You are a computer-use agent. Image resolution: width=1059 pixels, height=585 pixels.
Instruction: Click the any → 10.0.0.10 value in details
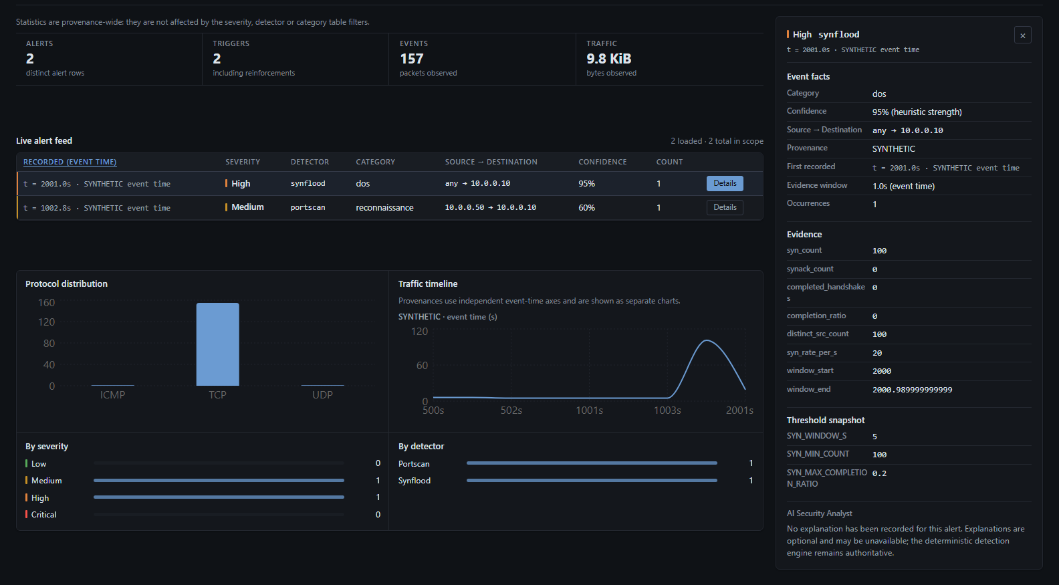coord(907,130)
